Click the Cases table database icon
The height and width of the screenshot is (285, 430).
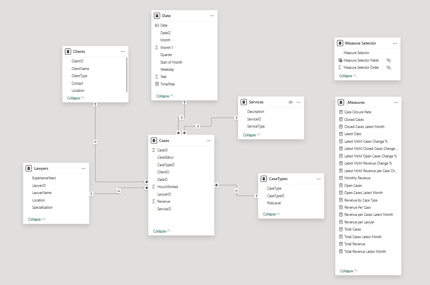[154, 141]
